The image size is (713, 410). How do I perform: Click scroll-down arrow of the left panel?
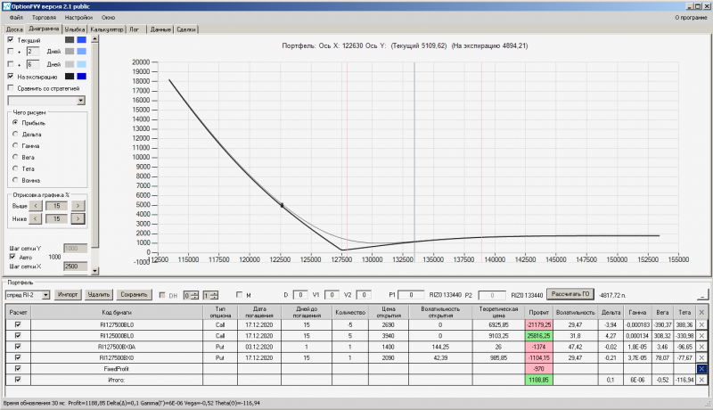94,271
